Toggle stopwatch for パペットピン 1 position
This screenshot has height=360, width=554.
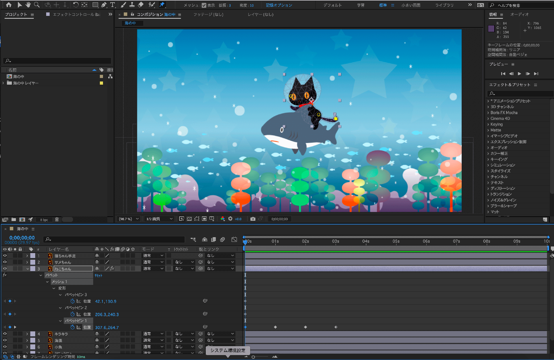(x=72, y=327)
